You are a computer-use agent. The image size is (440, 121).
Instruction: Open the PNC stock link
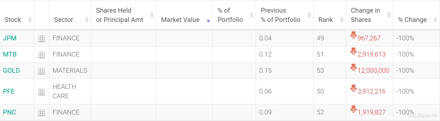(x=10, y=112)
